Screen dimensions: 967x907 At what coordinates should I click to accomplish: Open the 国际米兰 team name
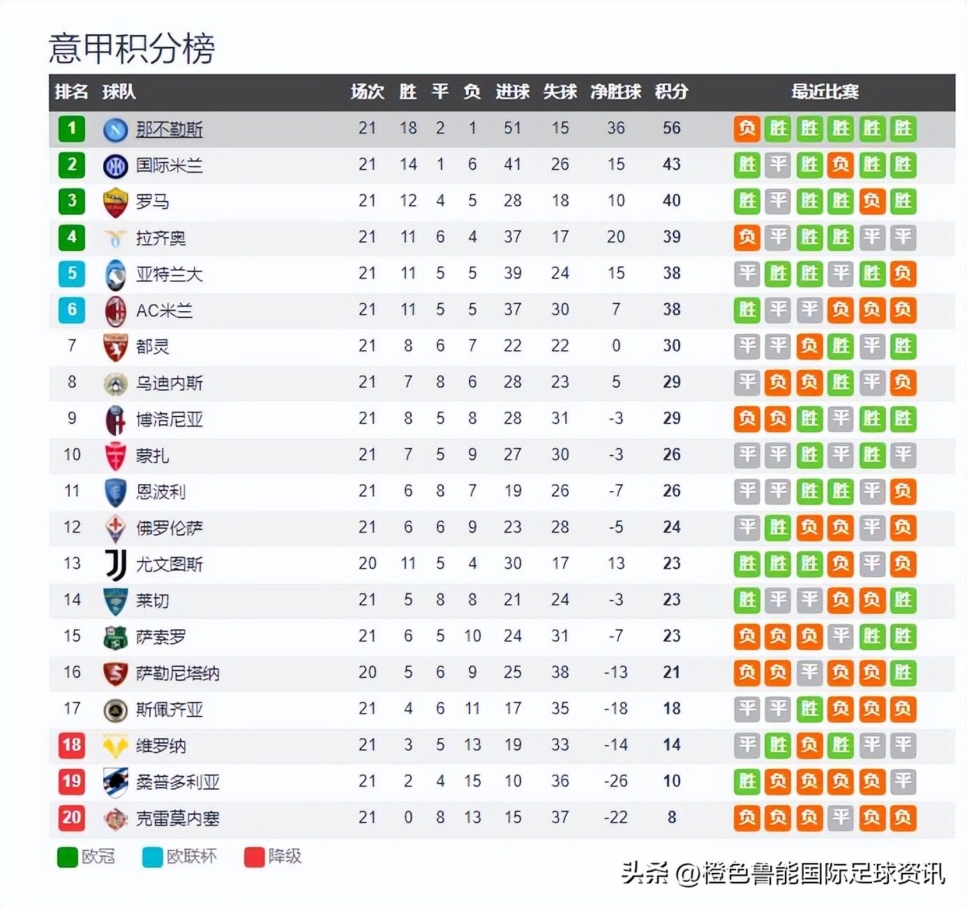[x=169, y=165]
